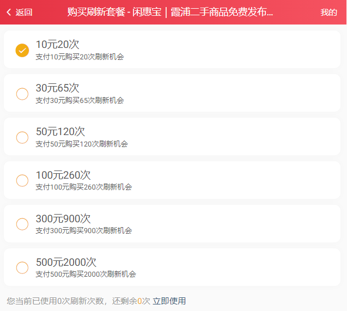Select the 10元20次 radio button
The height and width of the screenshot is (311, 347).
(22, 51)
